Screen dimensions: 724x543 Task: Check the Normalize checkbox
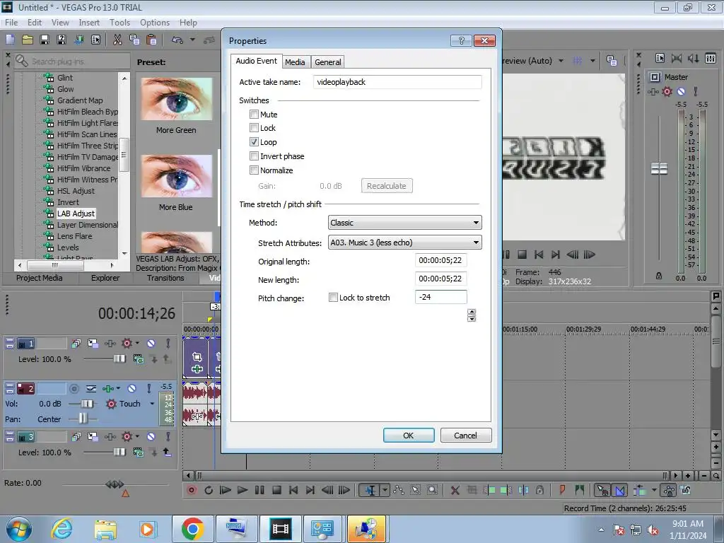(x=254, y=170)
